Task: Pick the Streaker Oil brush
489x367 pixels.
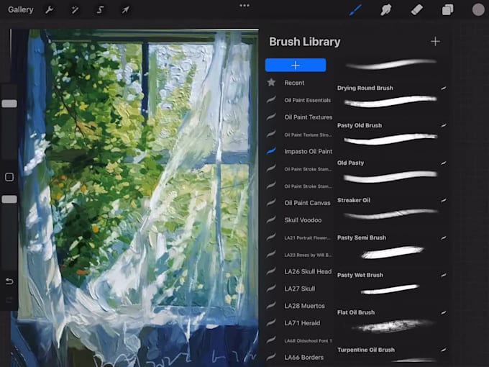Action: click(391, 209)
